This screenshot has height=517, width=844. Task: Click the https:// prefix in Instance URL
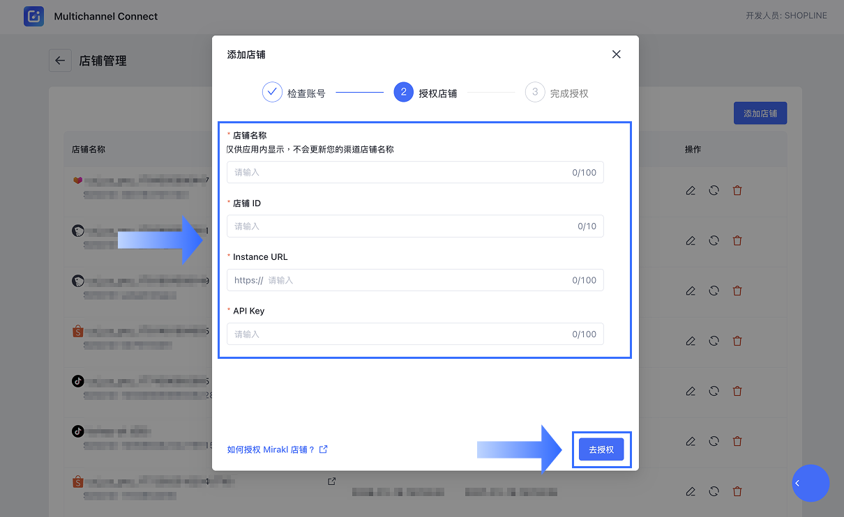tap(248, 280)
